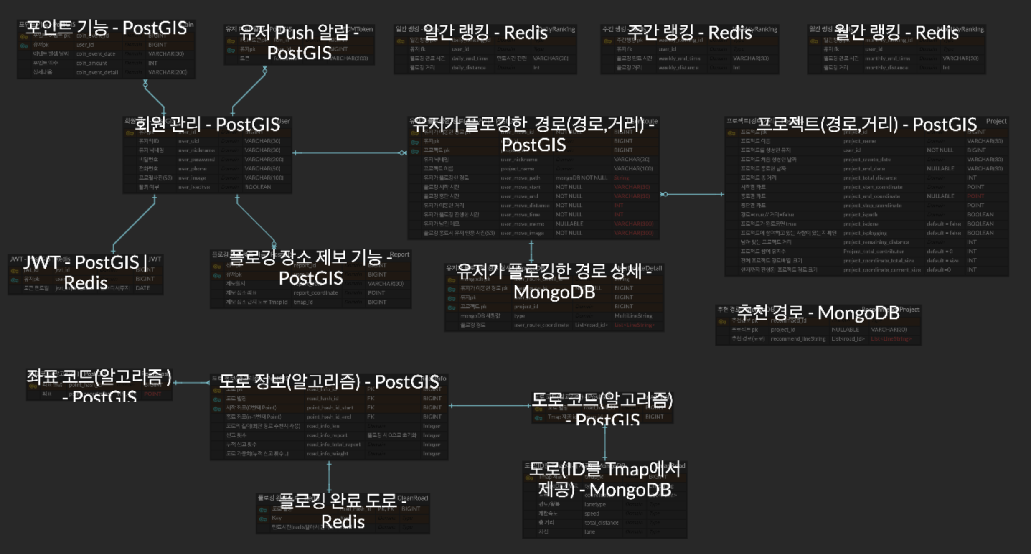This screenshot has width=1031, height=554.
Task: Click relationship line between 플로깅 경로 and 프로젝트
Action: coord(692,194)
